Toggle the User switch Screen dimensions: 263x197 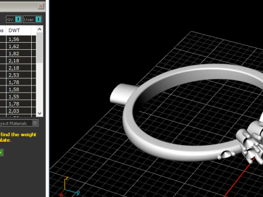click(32, 19)
